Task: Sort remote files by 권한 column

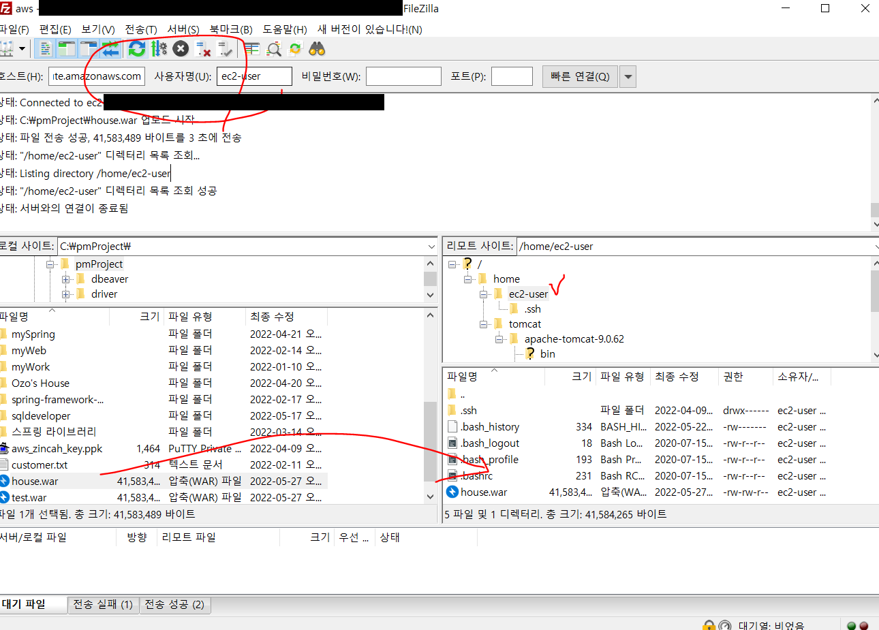Action: [745, 377]
